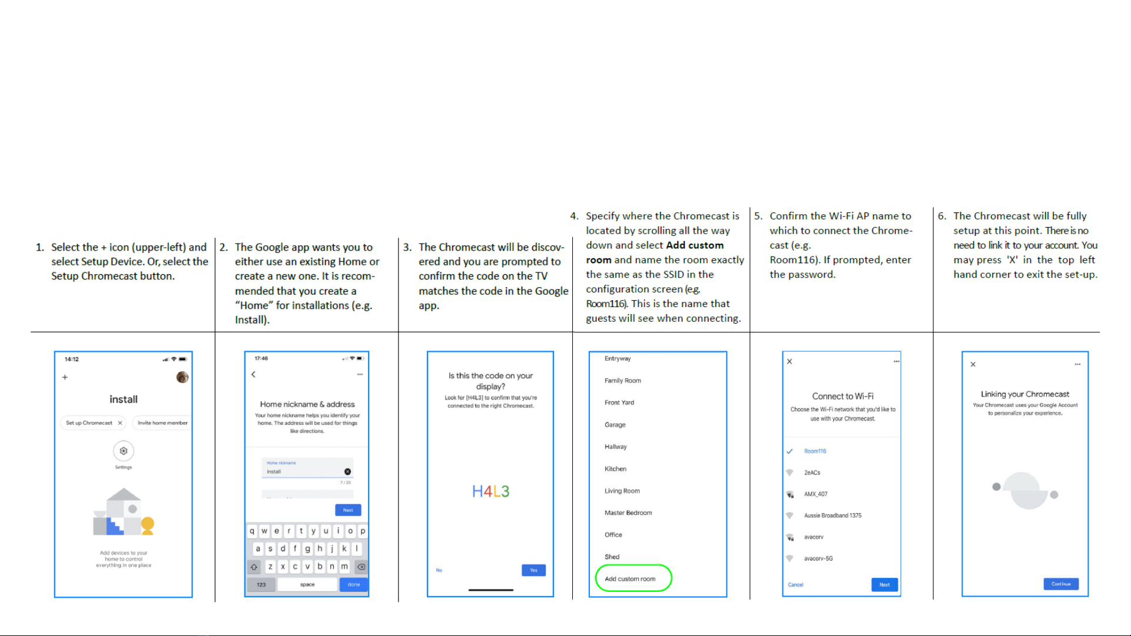Tap the plus icon on the install screen
Viewport: 1131px width, 636px height.
tap(65, 377)
